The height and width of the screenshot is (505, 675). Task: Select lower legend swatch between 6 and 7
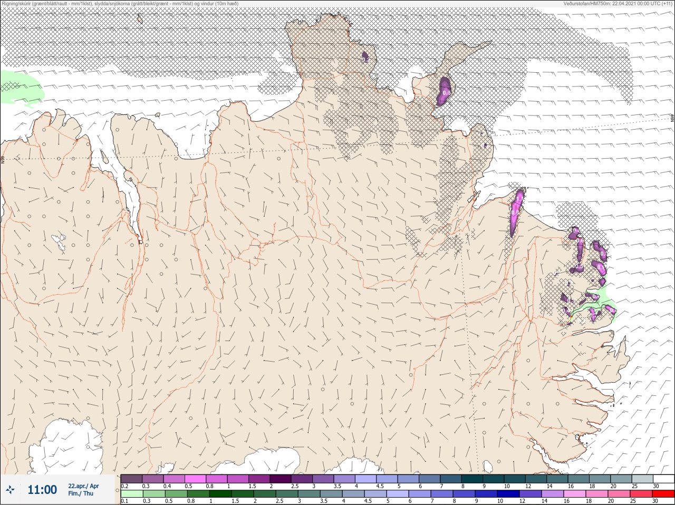(420, 494)
